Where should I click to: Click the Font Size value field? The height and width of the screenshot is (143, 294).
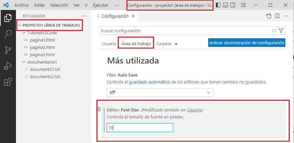pyautogui.click(x=140, y=128)
